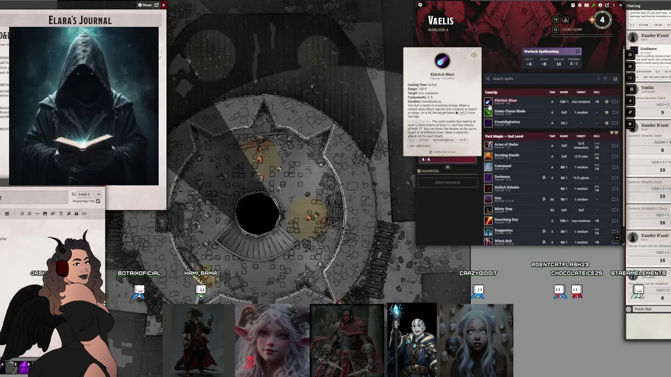Cast the Witch Bolt spell
Viewport: 671px width, 377px height.
pos(488,242)
